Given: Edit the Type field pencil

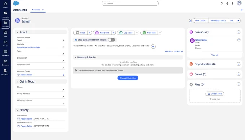Looking at the screenshot, I should 63,54.
